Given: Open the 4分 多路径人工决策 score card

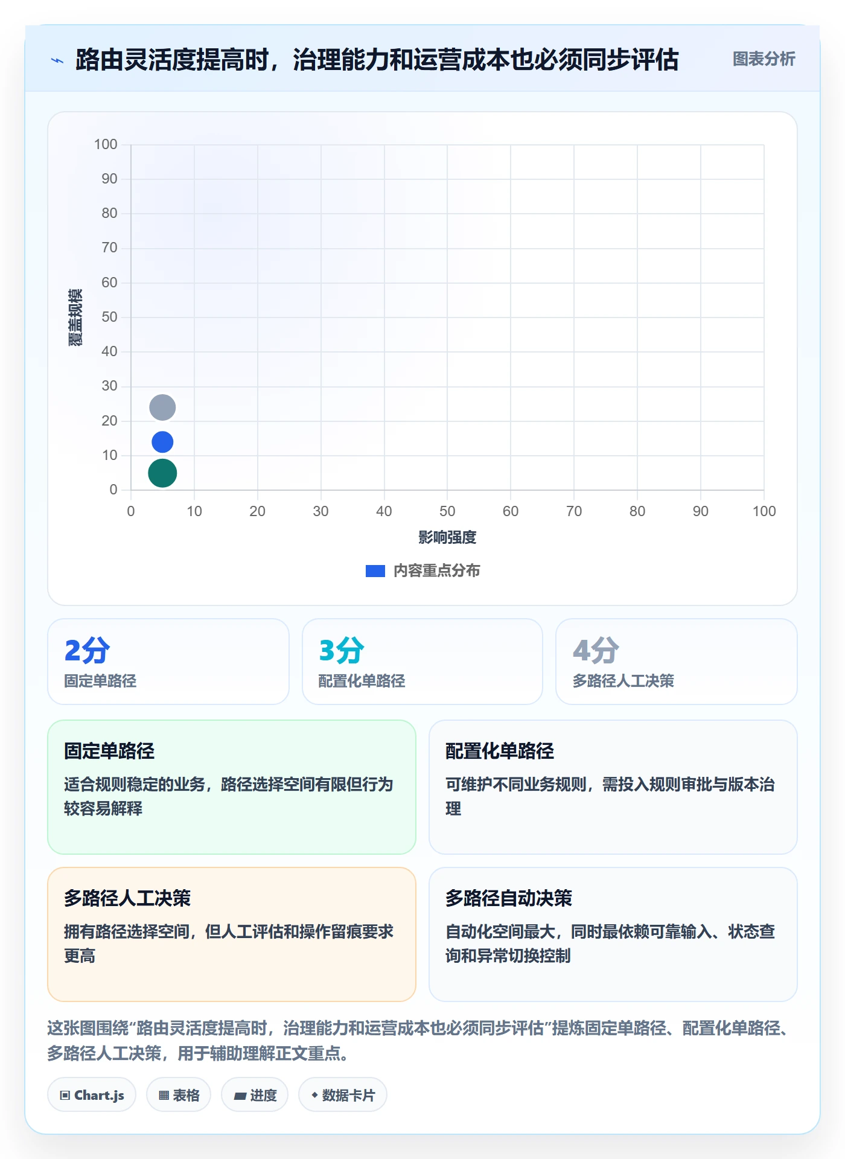Looking at the screenshot, I should click(x=677, y=662).
